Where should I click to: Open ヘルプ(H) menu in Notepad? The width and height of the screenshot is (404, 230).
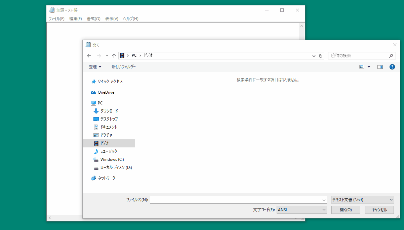pyautogui.click(x=131, y=19)
